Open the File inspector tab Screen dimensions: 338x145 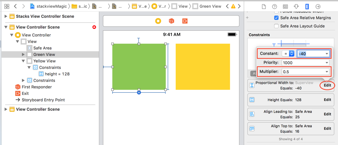coord(264,6)
